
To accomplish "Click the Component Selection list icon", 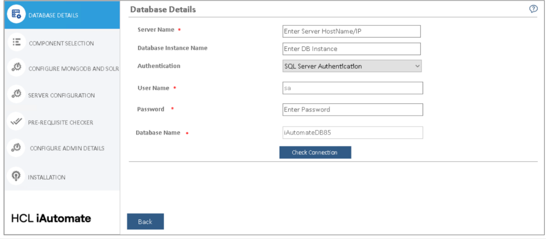I will tap(16, 42).
